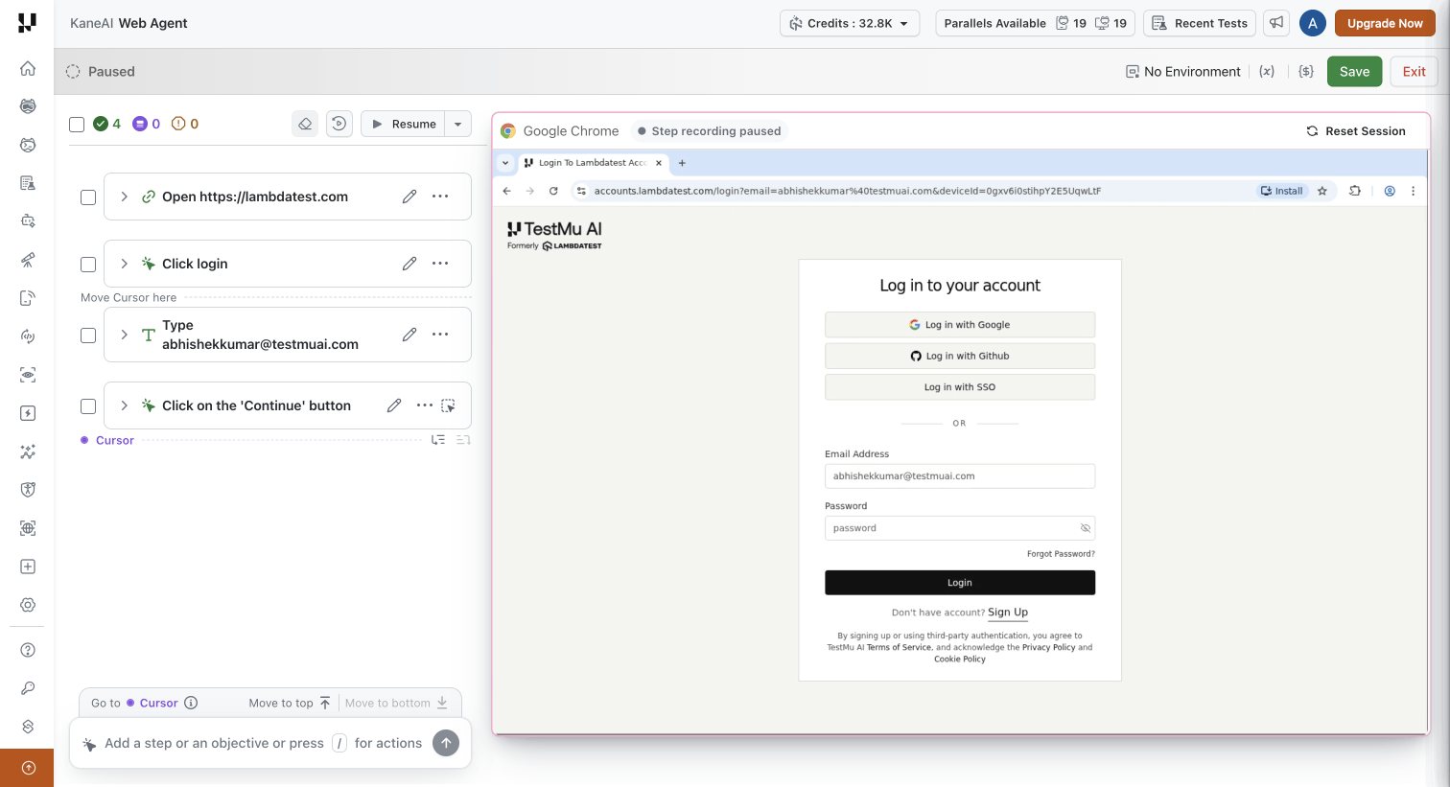Screen dimensions: 1450x787
Task: Click the Resume button
Action: click(404, 124)
